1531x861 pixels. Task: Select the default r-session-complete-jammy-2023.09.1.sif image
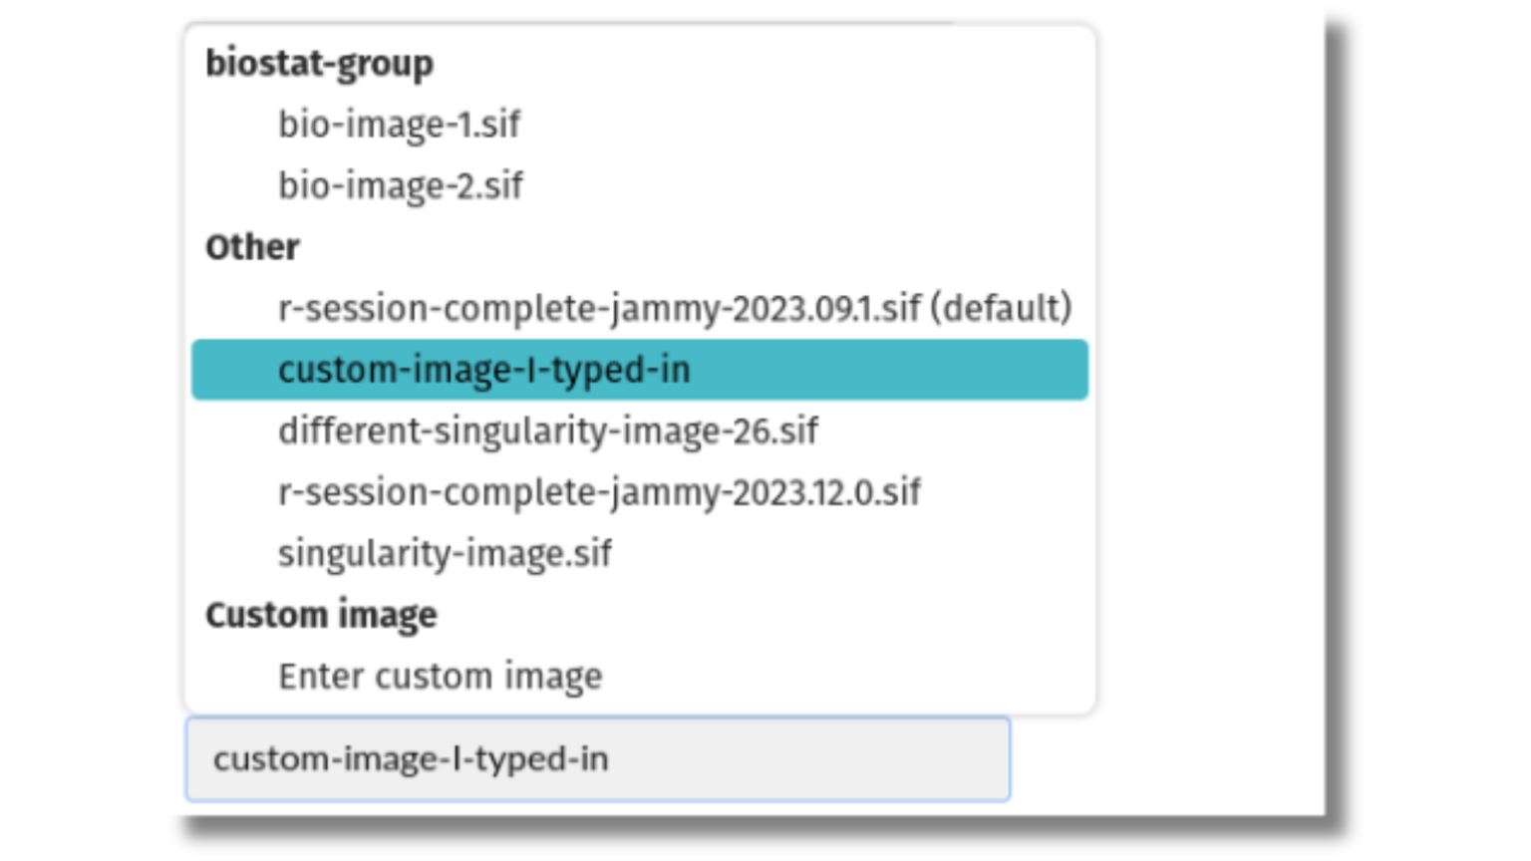(675, 309)
